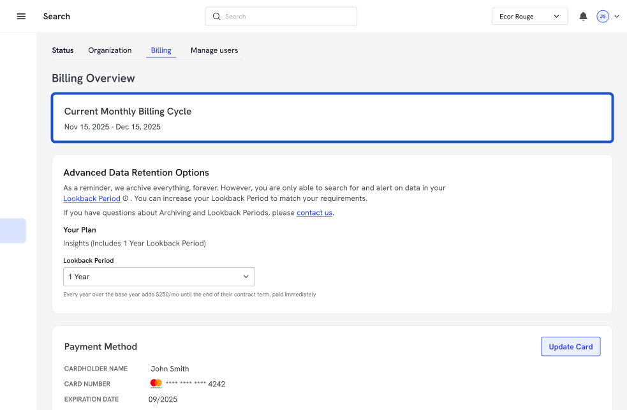Expand the Ecor Rouge organization dropdown
This screenshot has width=627, height=410.
tap(529, 17)
